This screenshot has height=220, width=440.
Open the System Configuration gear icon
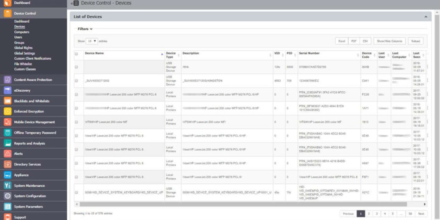point(7,196)
